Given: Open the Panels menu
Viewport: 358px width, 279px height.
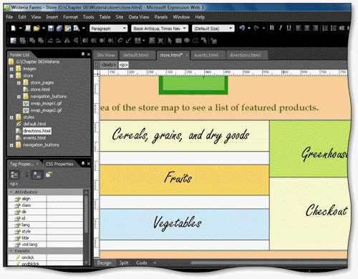Looking at the screenshot, I should pos(161,17).
